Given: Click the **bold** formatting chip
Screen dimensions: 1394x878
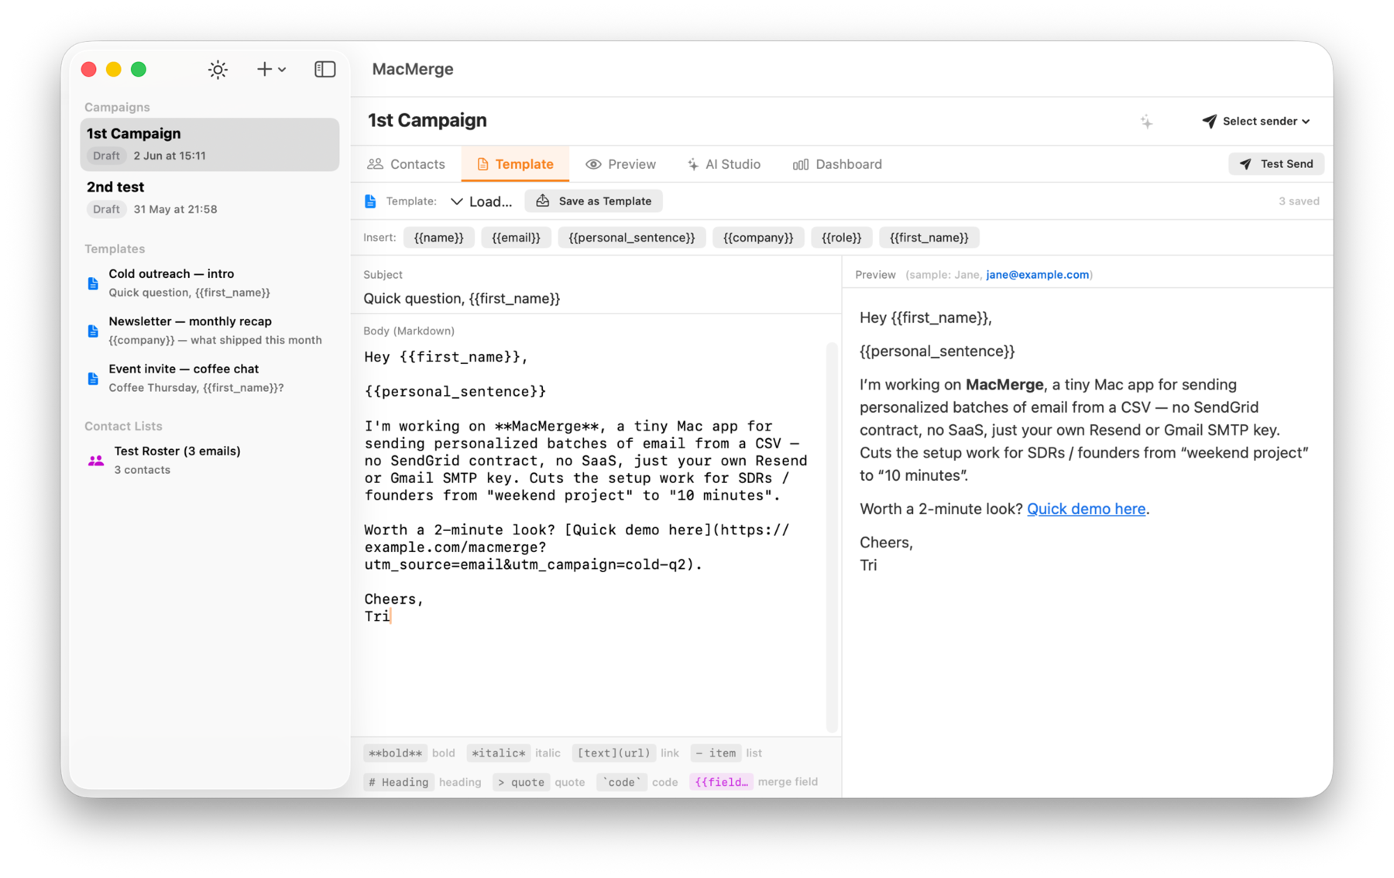Looking at the screenshot, I should pos(396,753).
